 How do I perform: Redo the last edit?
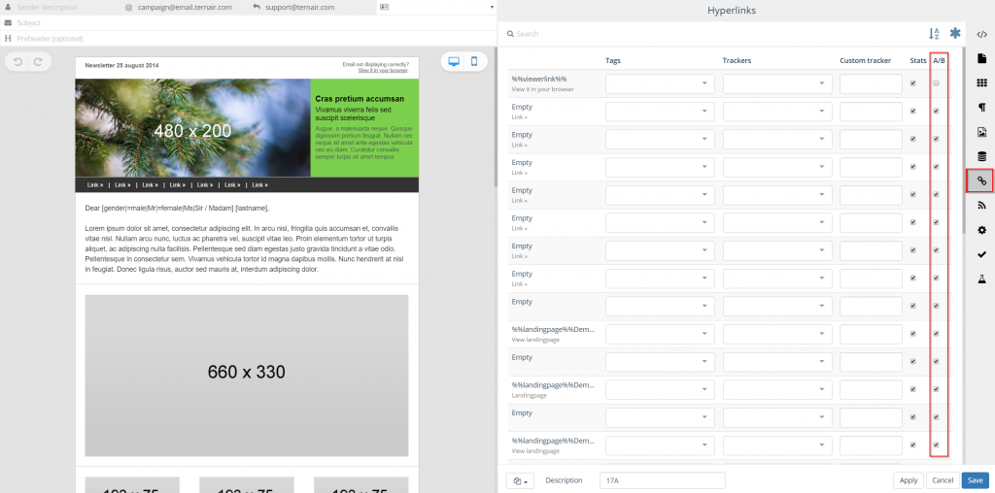coord(38,61)
